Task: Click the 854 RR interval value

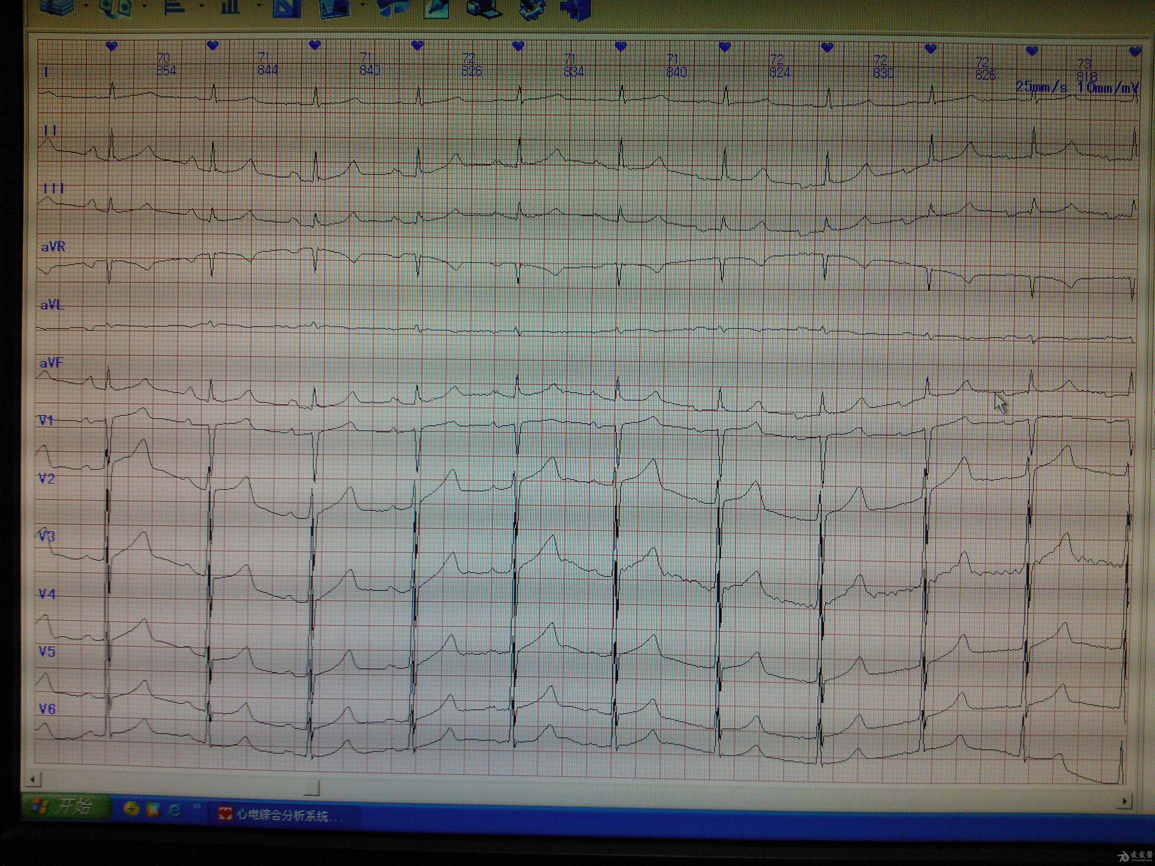Action: pos(167,70)
